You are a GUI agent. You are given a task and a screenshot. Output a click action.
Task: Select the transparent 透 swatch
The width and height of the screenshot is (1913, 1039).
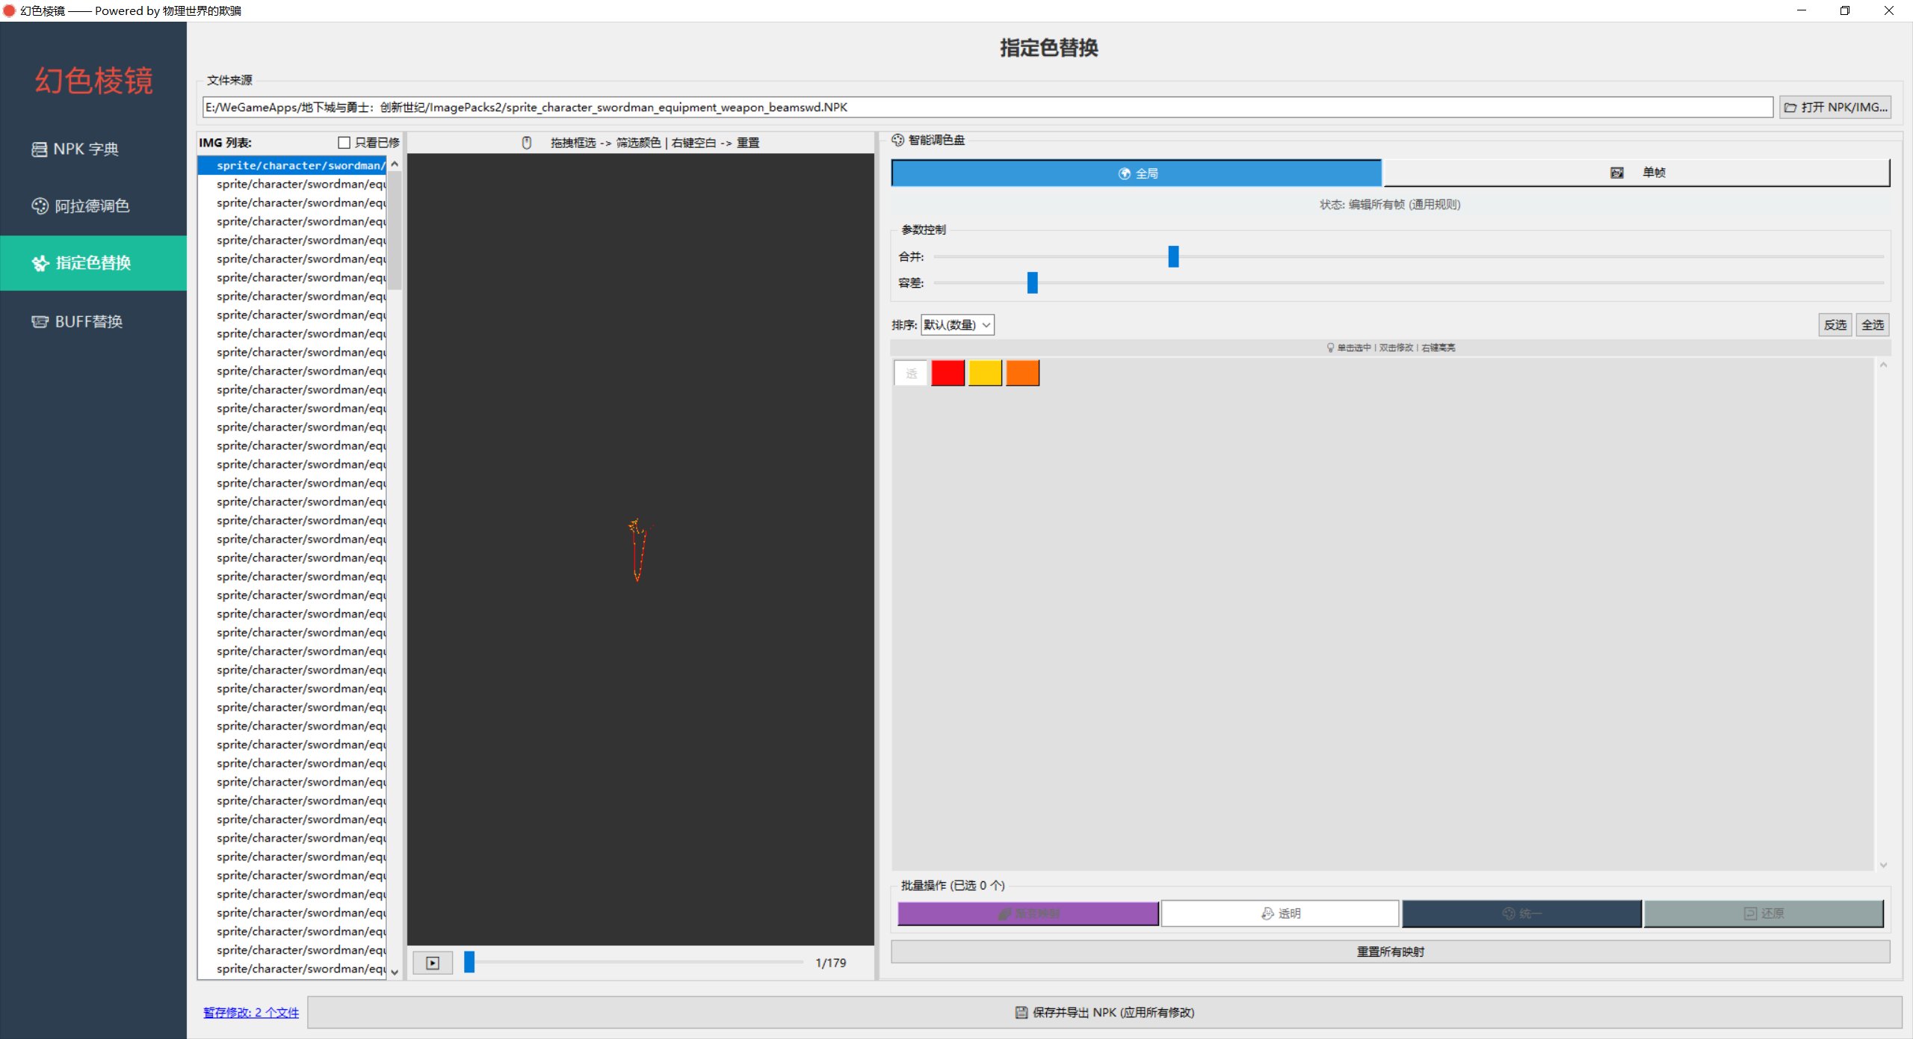pos(910,372)
